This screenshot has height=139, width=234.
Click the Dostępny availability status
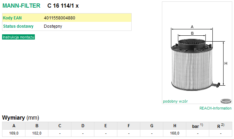pos(53,26)
